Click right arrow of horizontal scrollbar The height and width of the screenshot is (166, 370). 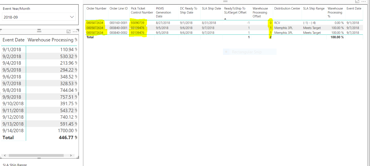coord(71,155)
